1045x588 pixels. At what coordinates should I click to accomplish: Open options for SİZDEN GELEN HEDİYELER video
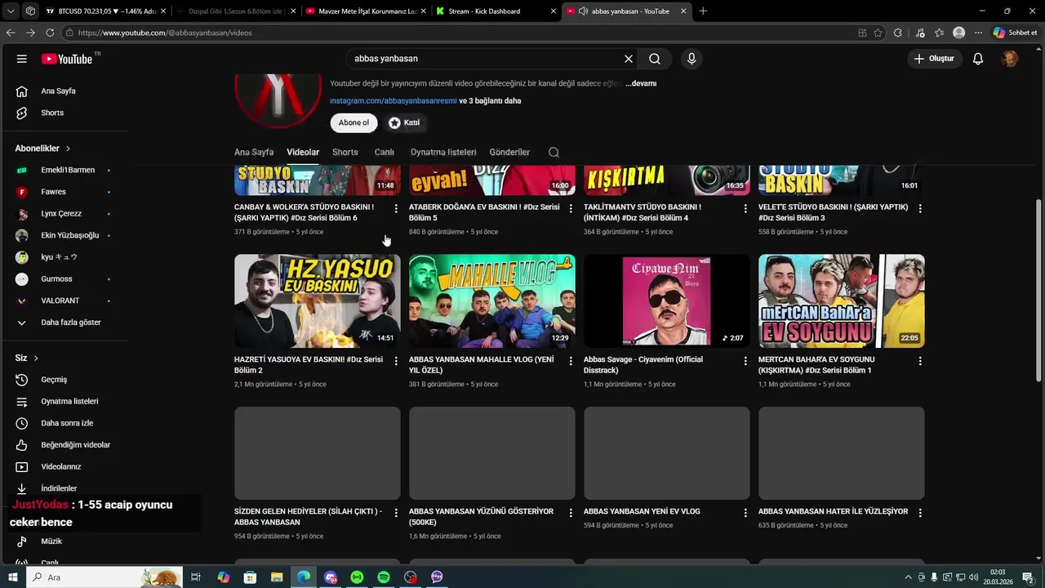(x=396, y=513)
